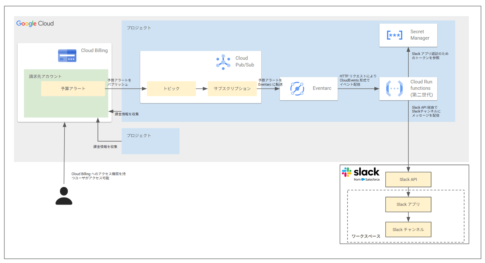Click the 請求先アカウント label

click(45, 76)
